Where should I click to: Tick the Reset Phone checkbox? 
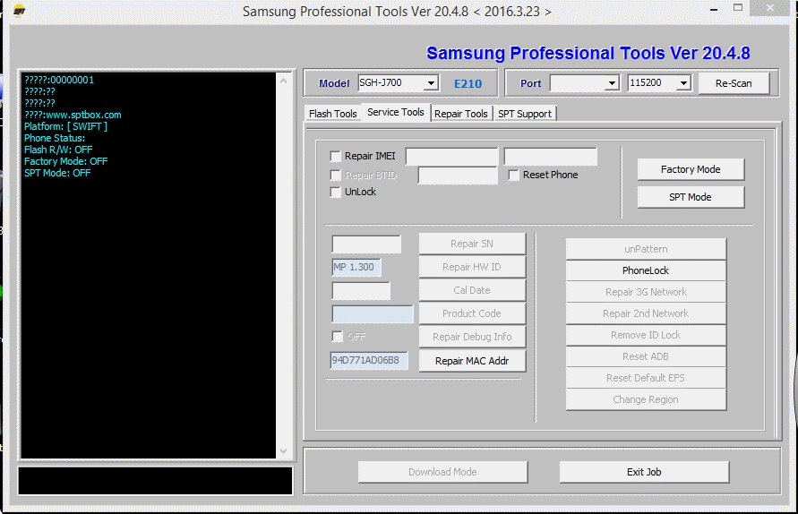tap(514, 176)
